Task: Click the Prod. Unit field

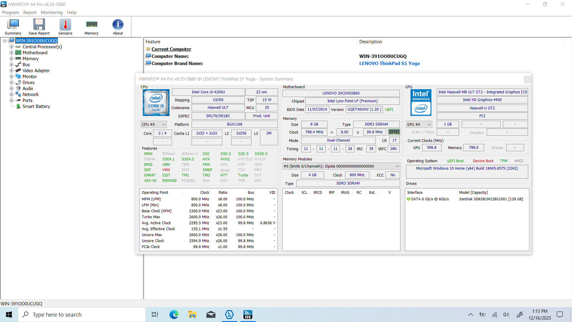Action: point(262,116)
